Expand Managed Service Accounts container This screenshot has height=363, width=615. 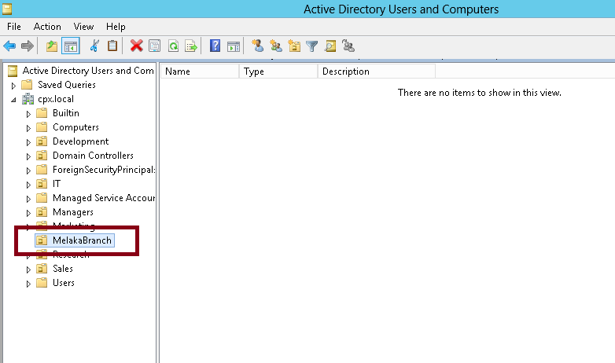[x=28, y=199]
